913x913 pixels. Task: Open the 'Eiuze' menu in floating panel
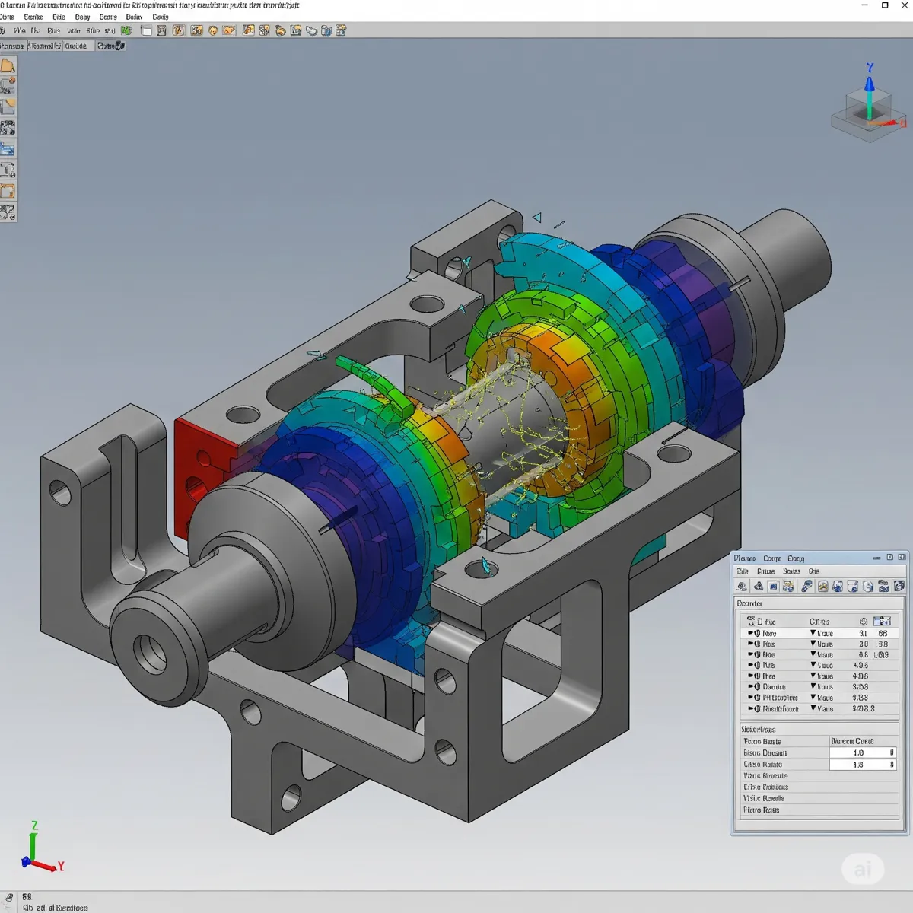pyautogui.click(x=765, y=571)
